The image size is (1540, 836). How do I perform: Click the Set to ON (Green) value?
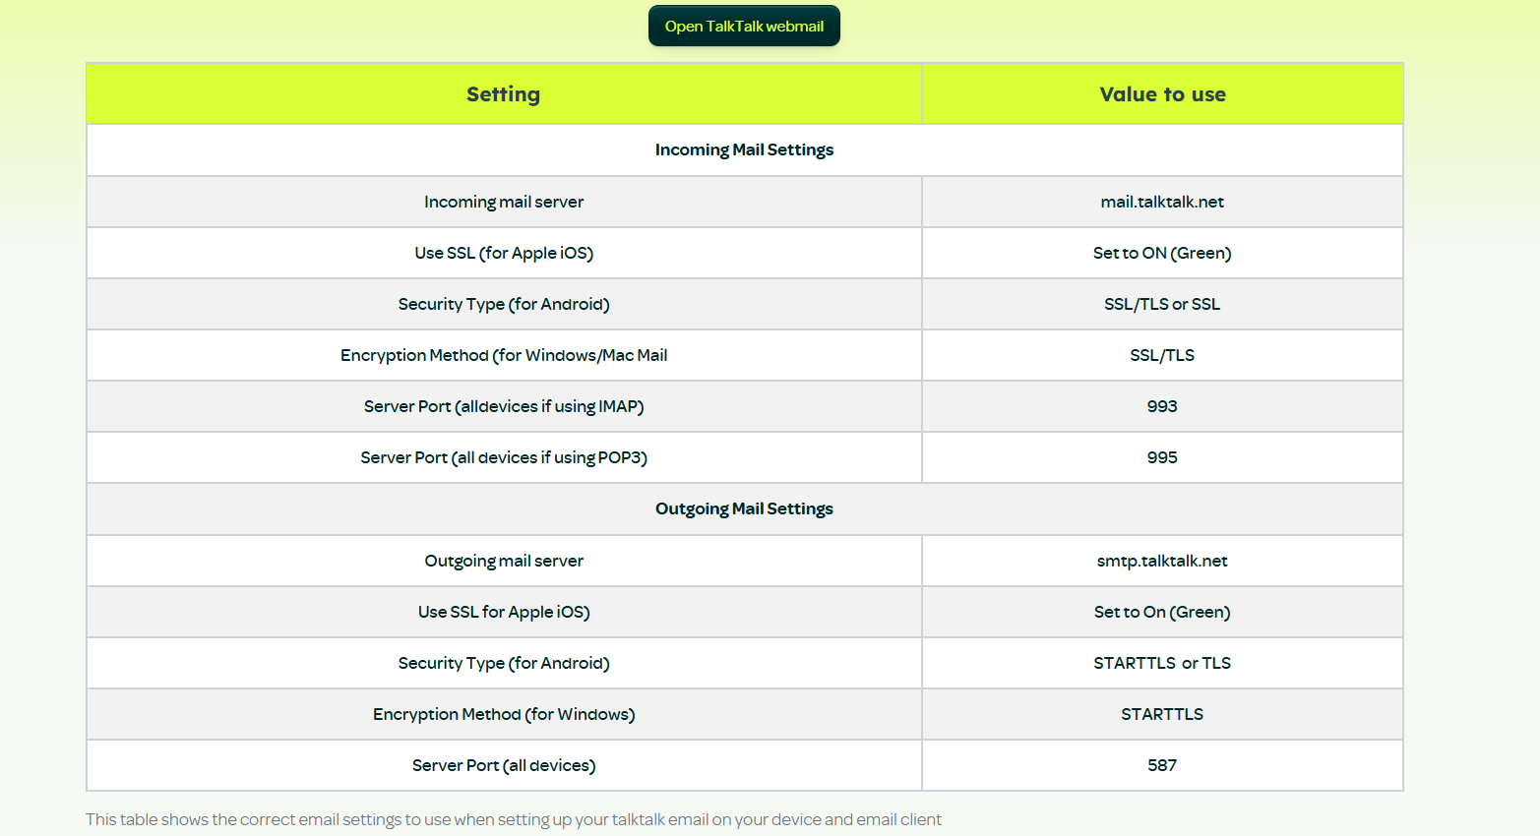pos(1162,253)
